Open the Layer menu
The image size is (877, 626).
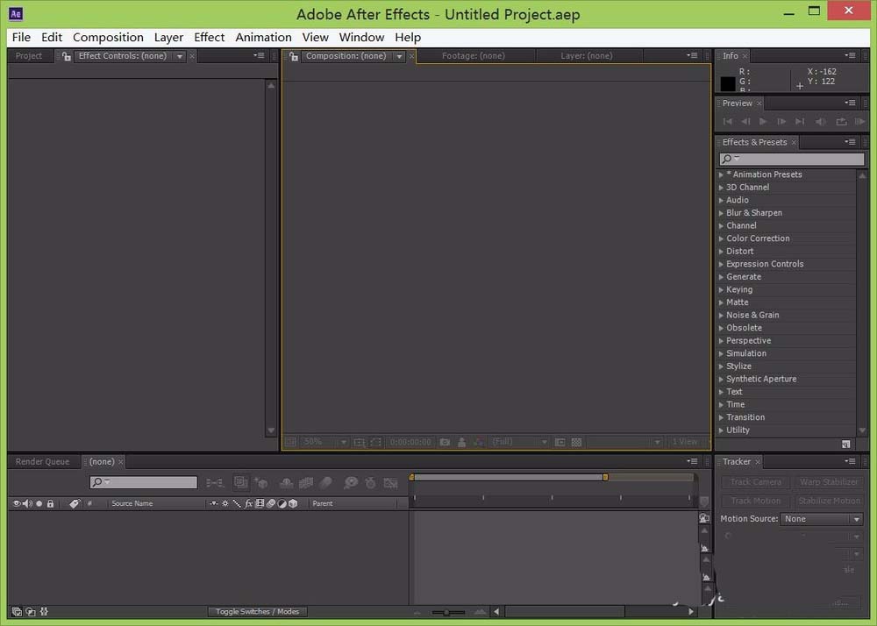tap(168, 38)
